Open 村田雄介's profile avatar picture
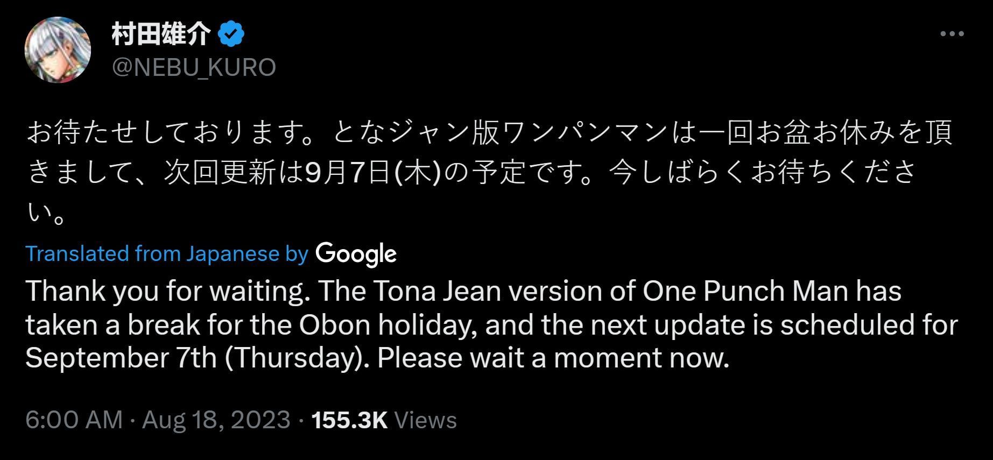This screenshot has width=993, height=460. pyautogui.click(x=58, y=50)
